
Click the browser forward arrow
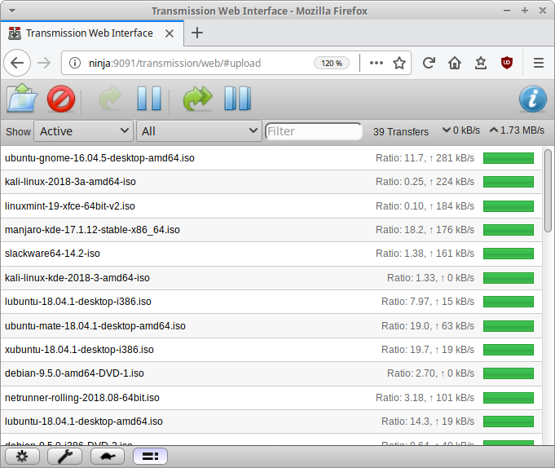pyautogui.click(x=44, y=63)
